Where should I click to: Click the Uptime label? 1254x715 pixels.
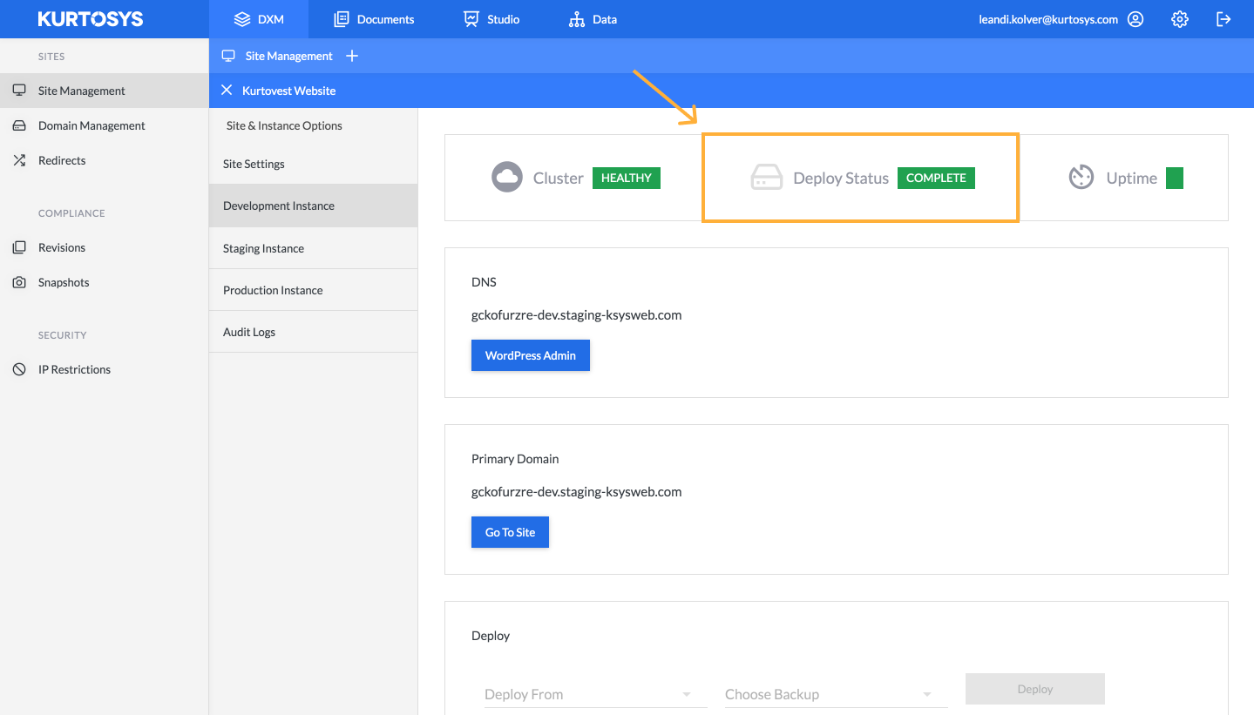[1132, 178]
